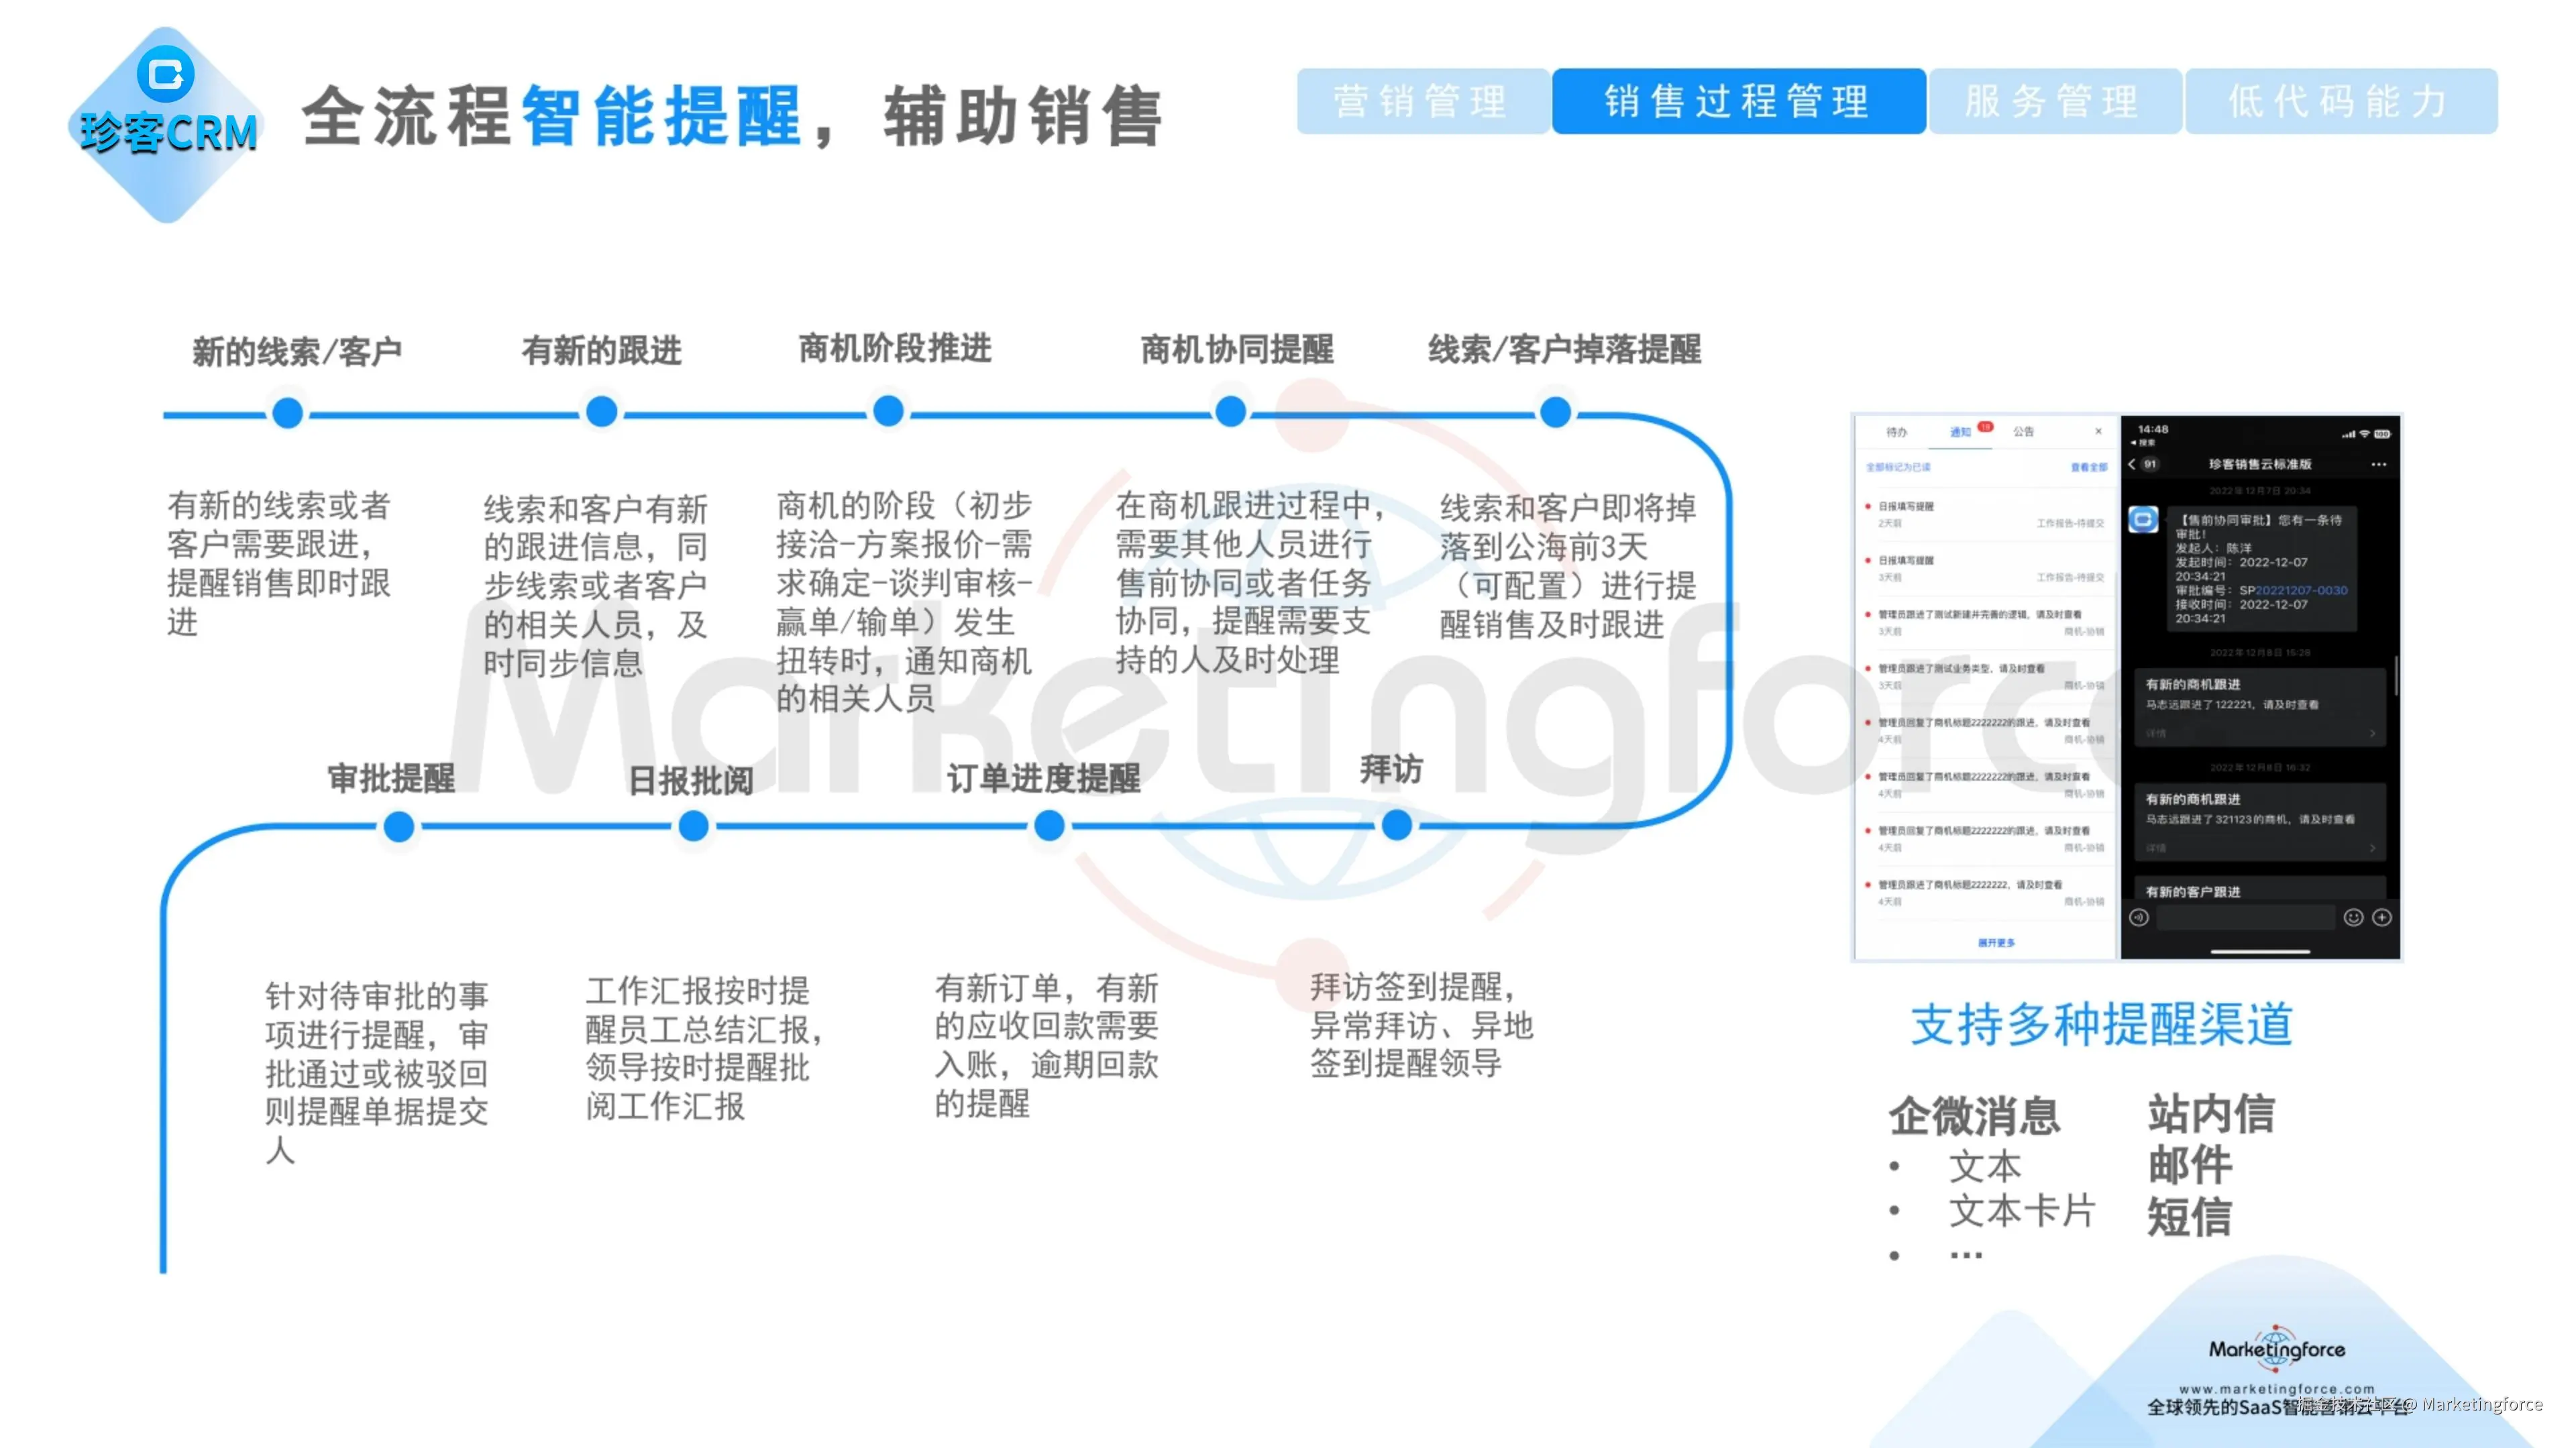Viewport: 2576px width, 1448px height.
Task: Click the 全部标记为已读 link
Action: click(1899, 467)
